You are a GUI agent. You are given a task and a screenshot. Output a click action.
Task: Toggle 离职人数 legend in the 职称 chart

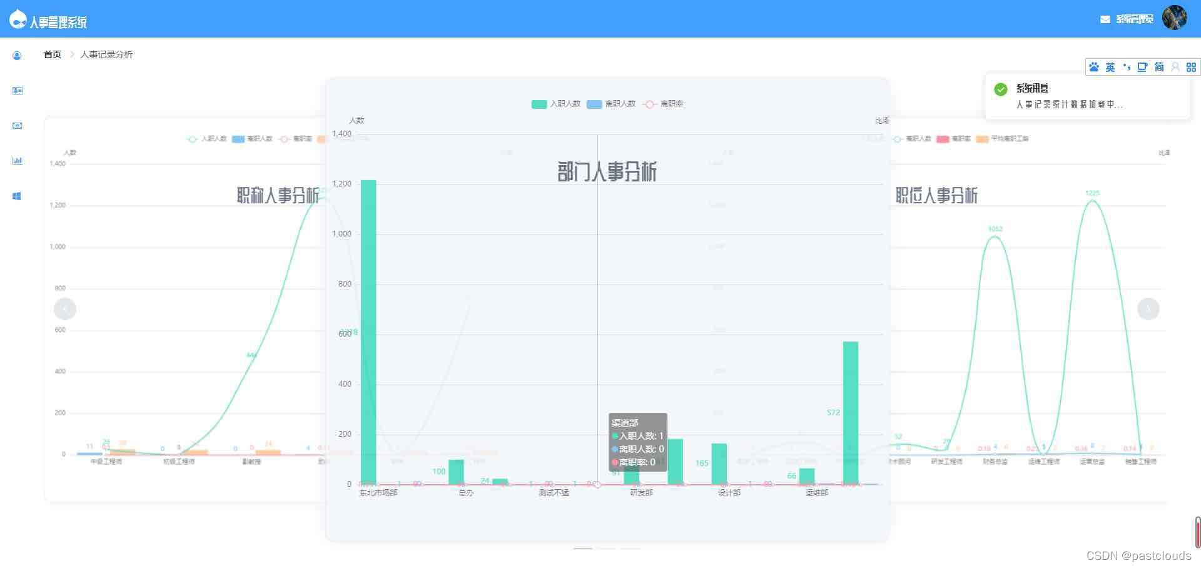click(x=252, y=139)
